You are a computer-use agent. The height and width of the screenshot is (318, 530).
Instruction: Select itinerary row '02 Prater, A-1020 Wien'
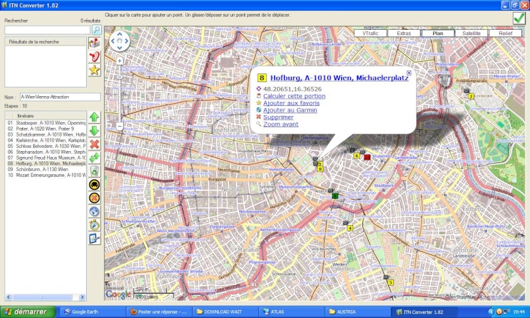pos(46,129)
